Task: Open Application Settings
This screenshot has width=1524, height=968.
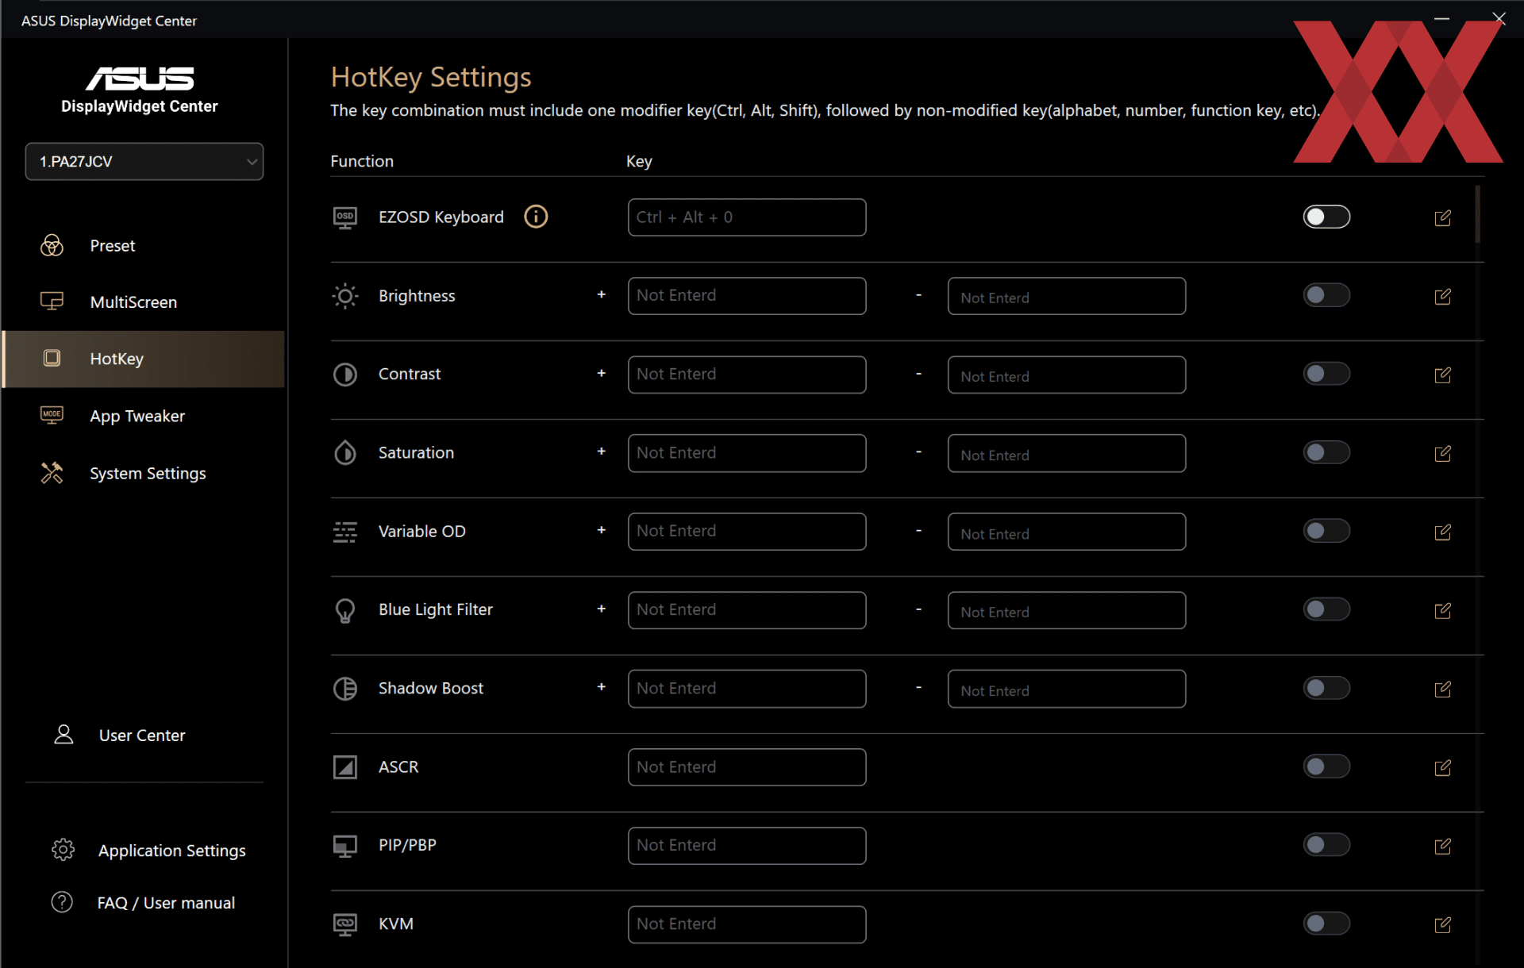Action: coord(148,851)
